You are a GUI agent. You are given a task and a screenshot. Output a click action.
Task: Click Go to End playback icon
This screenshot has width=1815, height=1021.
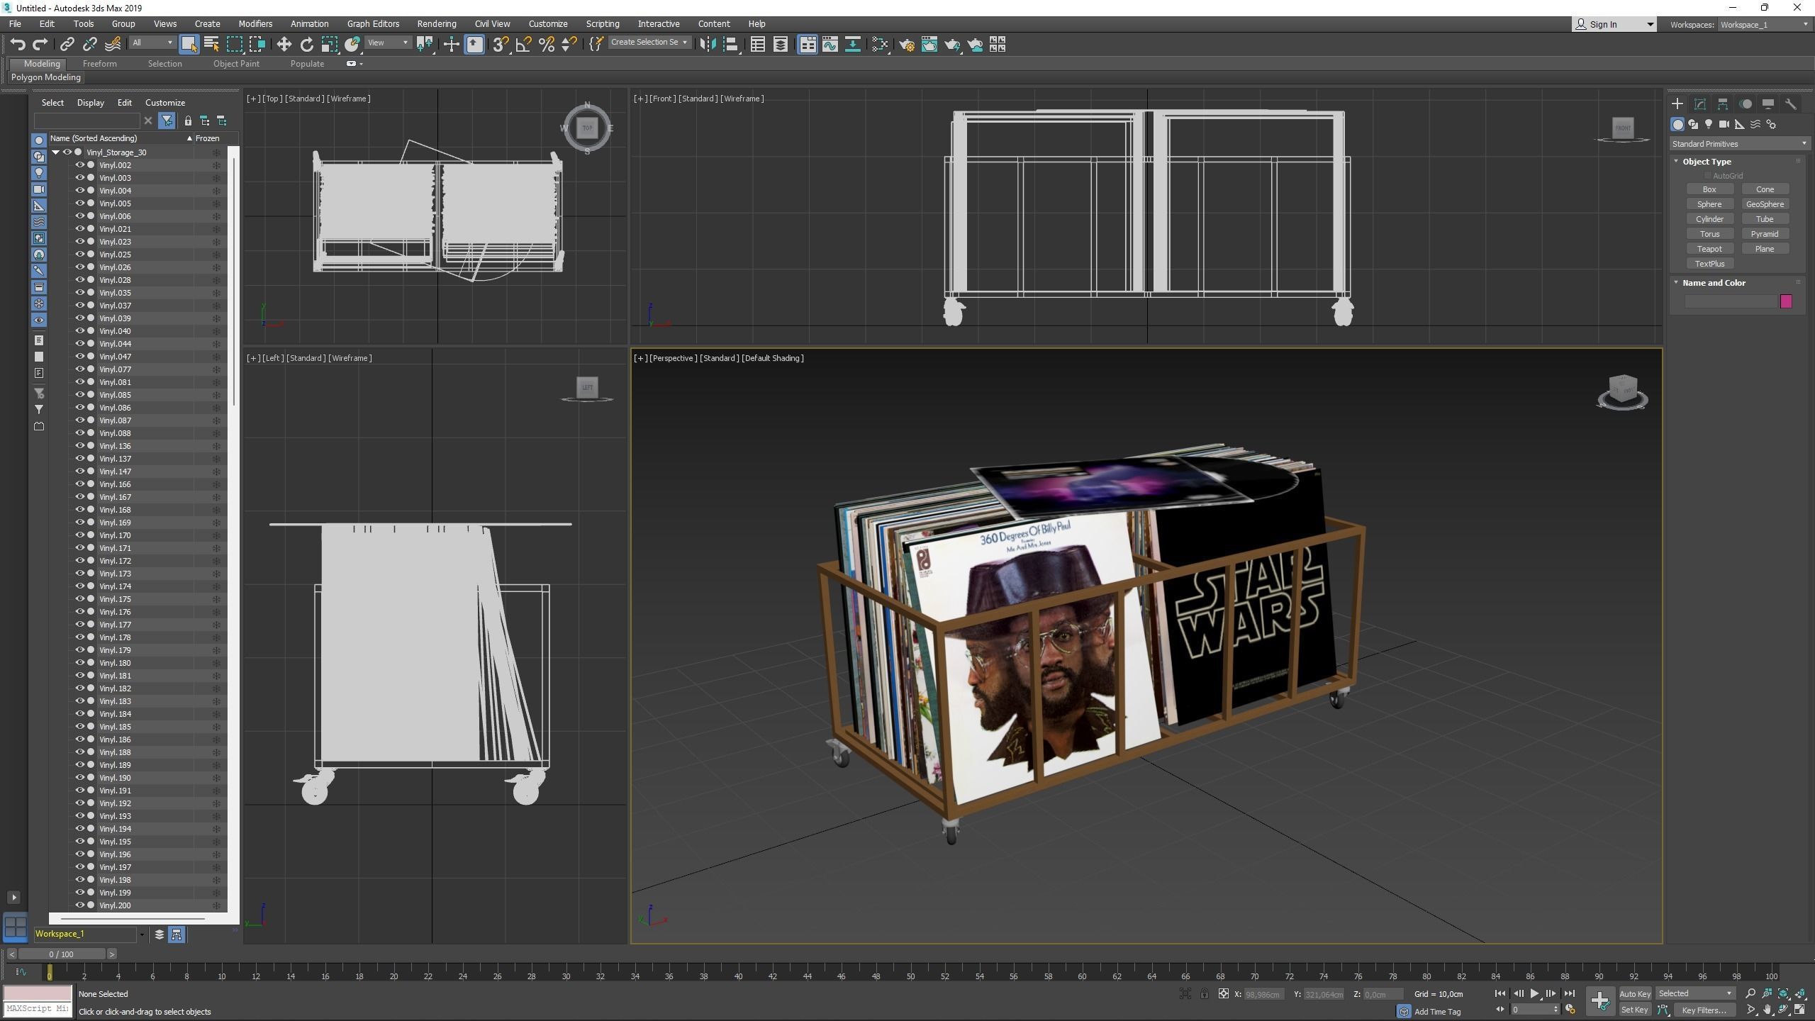(1570, 993)
